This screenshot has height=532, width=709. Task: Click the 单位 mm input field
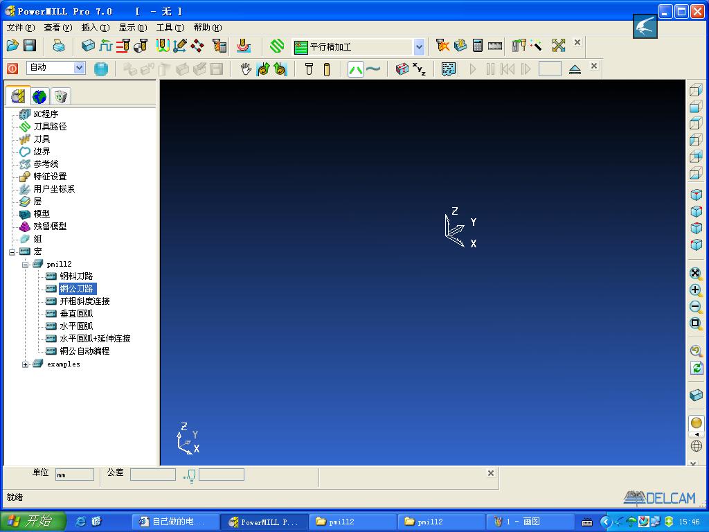coord(75,475)
